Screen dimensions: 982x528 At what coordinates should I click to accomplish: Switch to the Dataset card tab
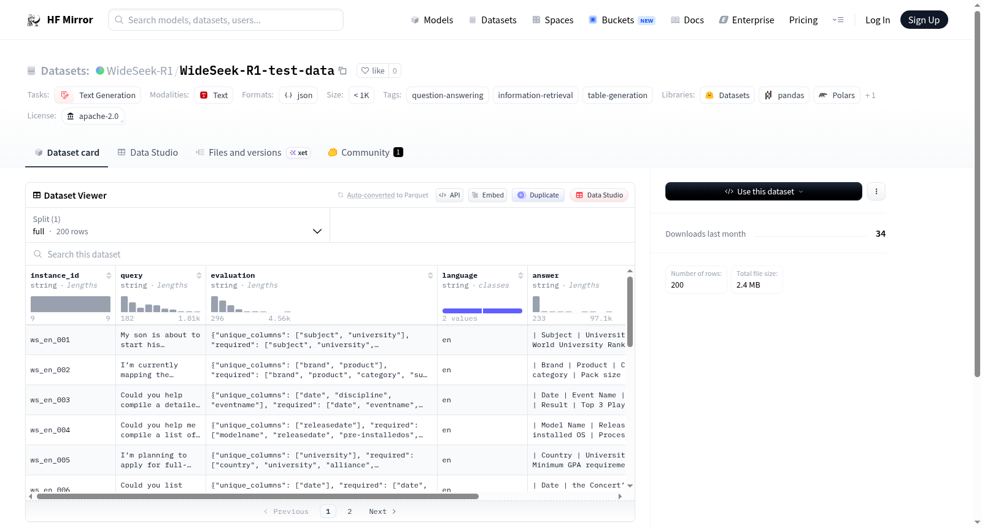coord(67,153)
